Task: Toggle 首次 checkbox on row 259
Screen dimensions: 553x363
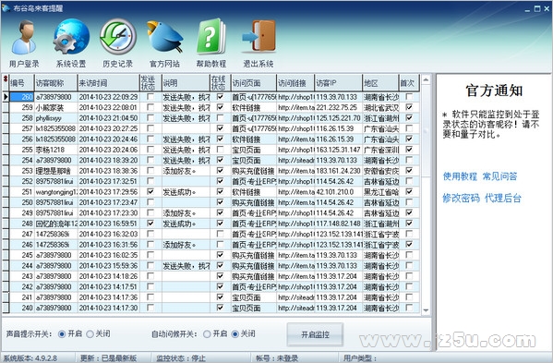Action: (409, 107)
